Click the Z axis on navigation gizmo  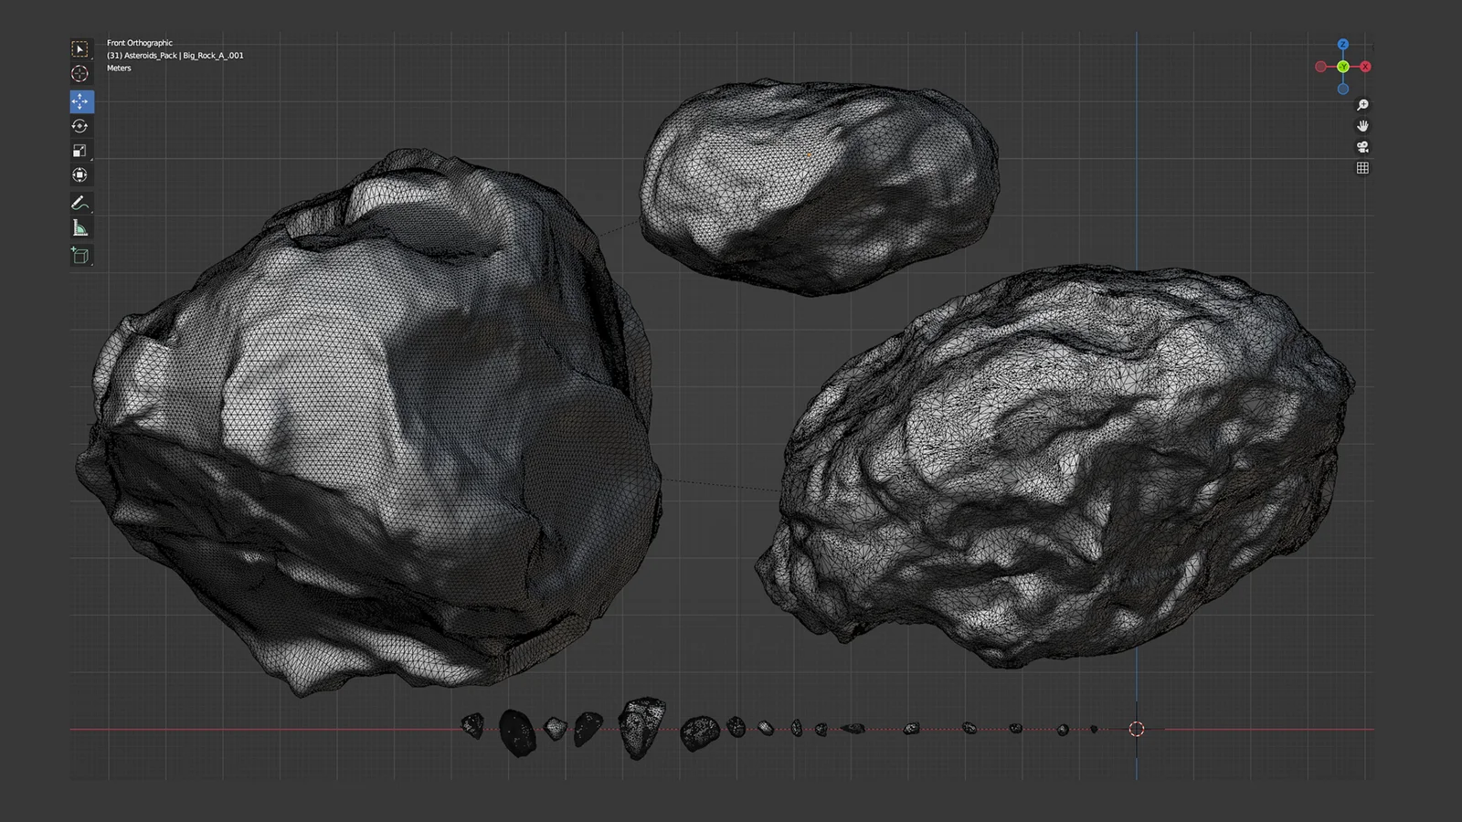pyautogui.click(x=1342, y=43)
